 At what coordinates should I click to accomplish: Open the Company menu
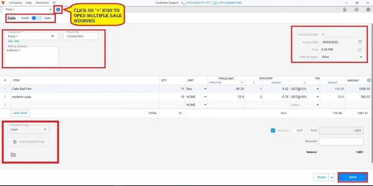tap(15, 3)
